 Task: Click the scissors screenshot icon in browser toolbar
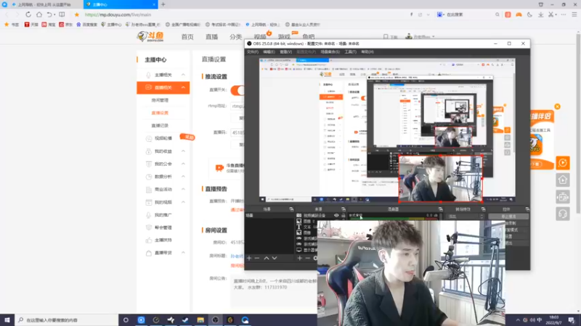pos(551,14)
